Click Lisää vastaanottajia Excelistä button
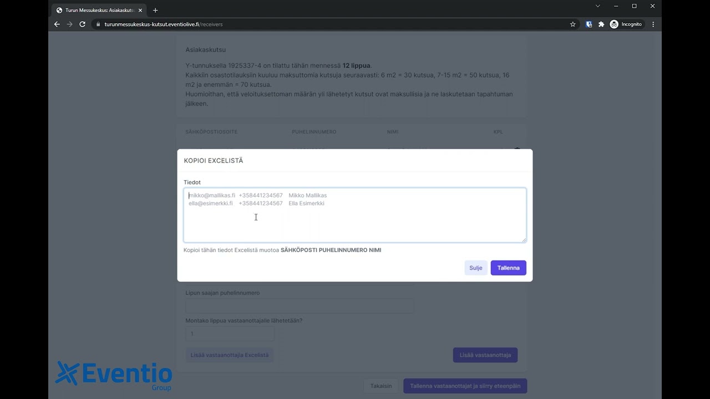Viewport: 710px width, 399px height. (x=230, y=355)
